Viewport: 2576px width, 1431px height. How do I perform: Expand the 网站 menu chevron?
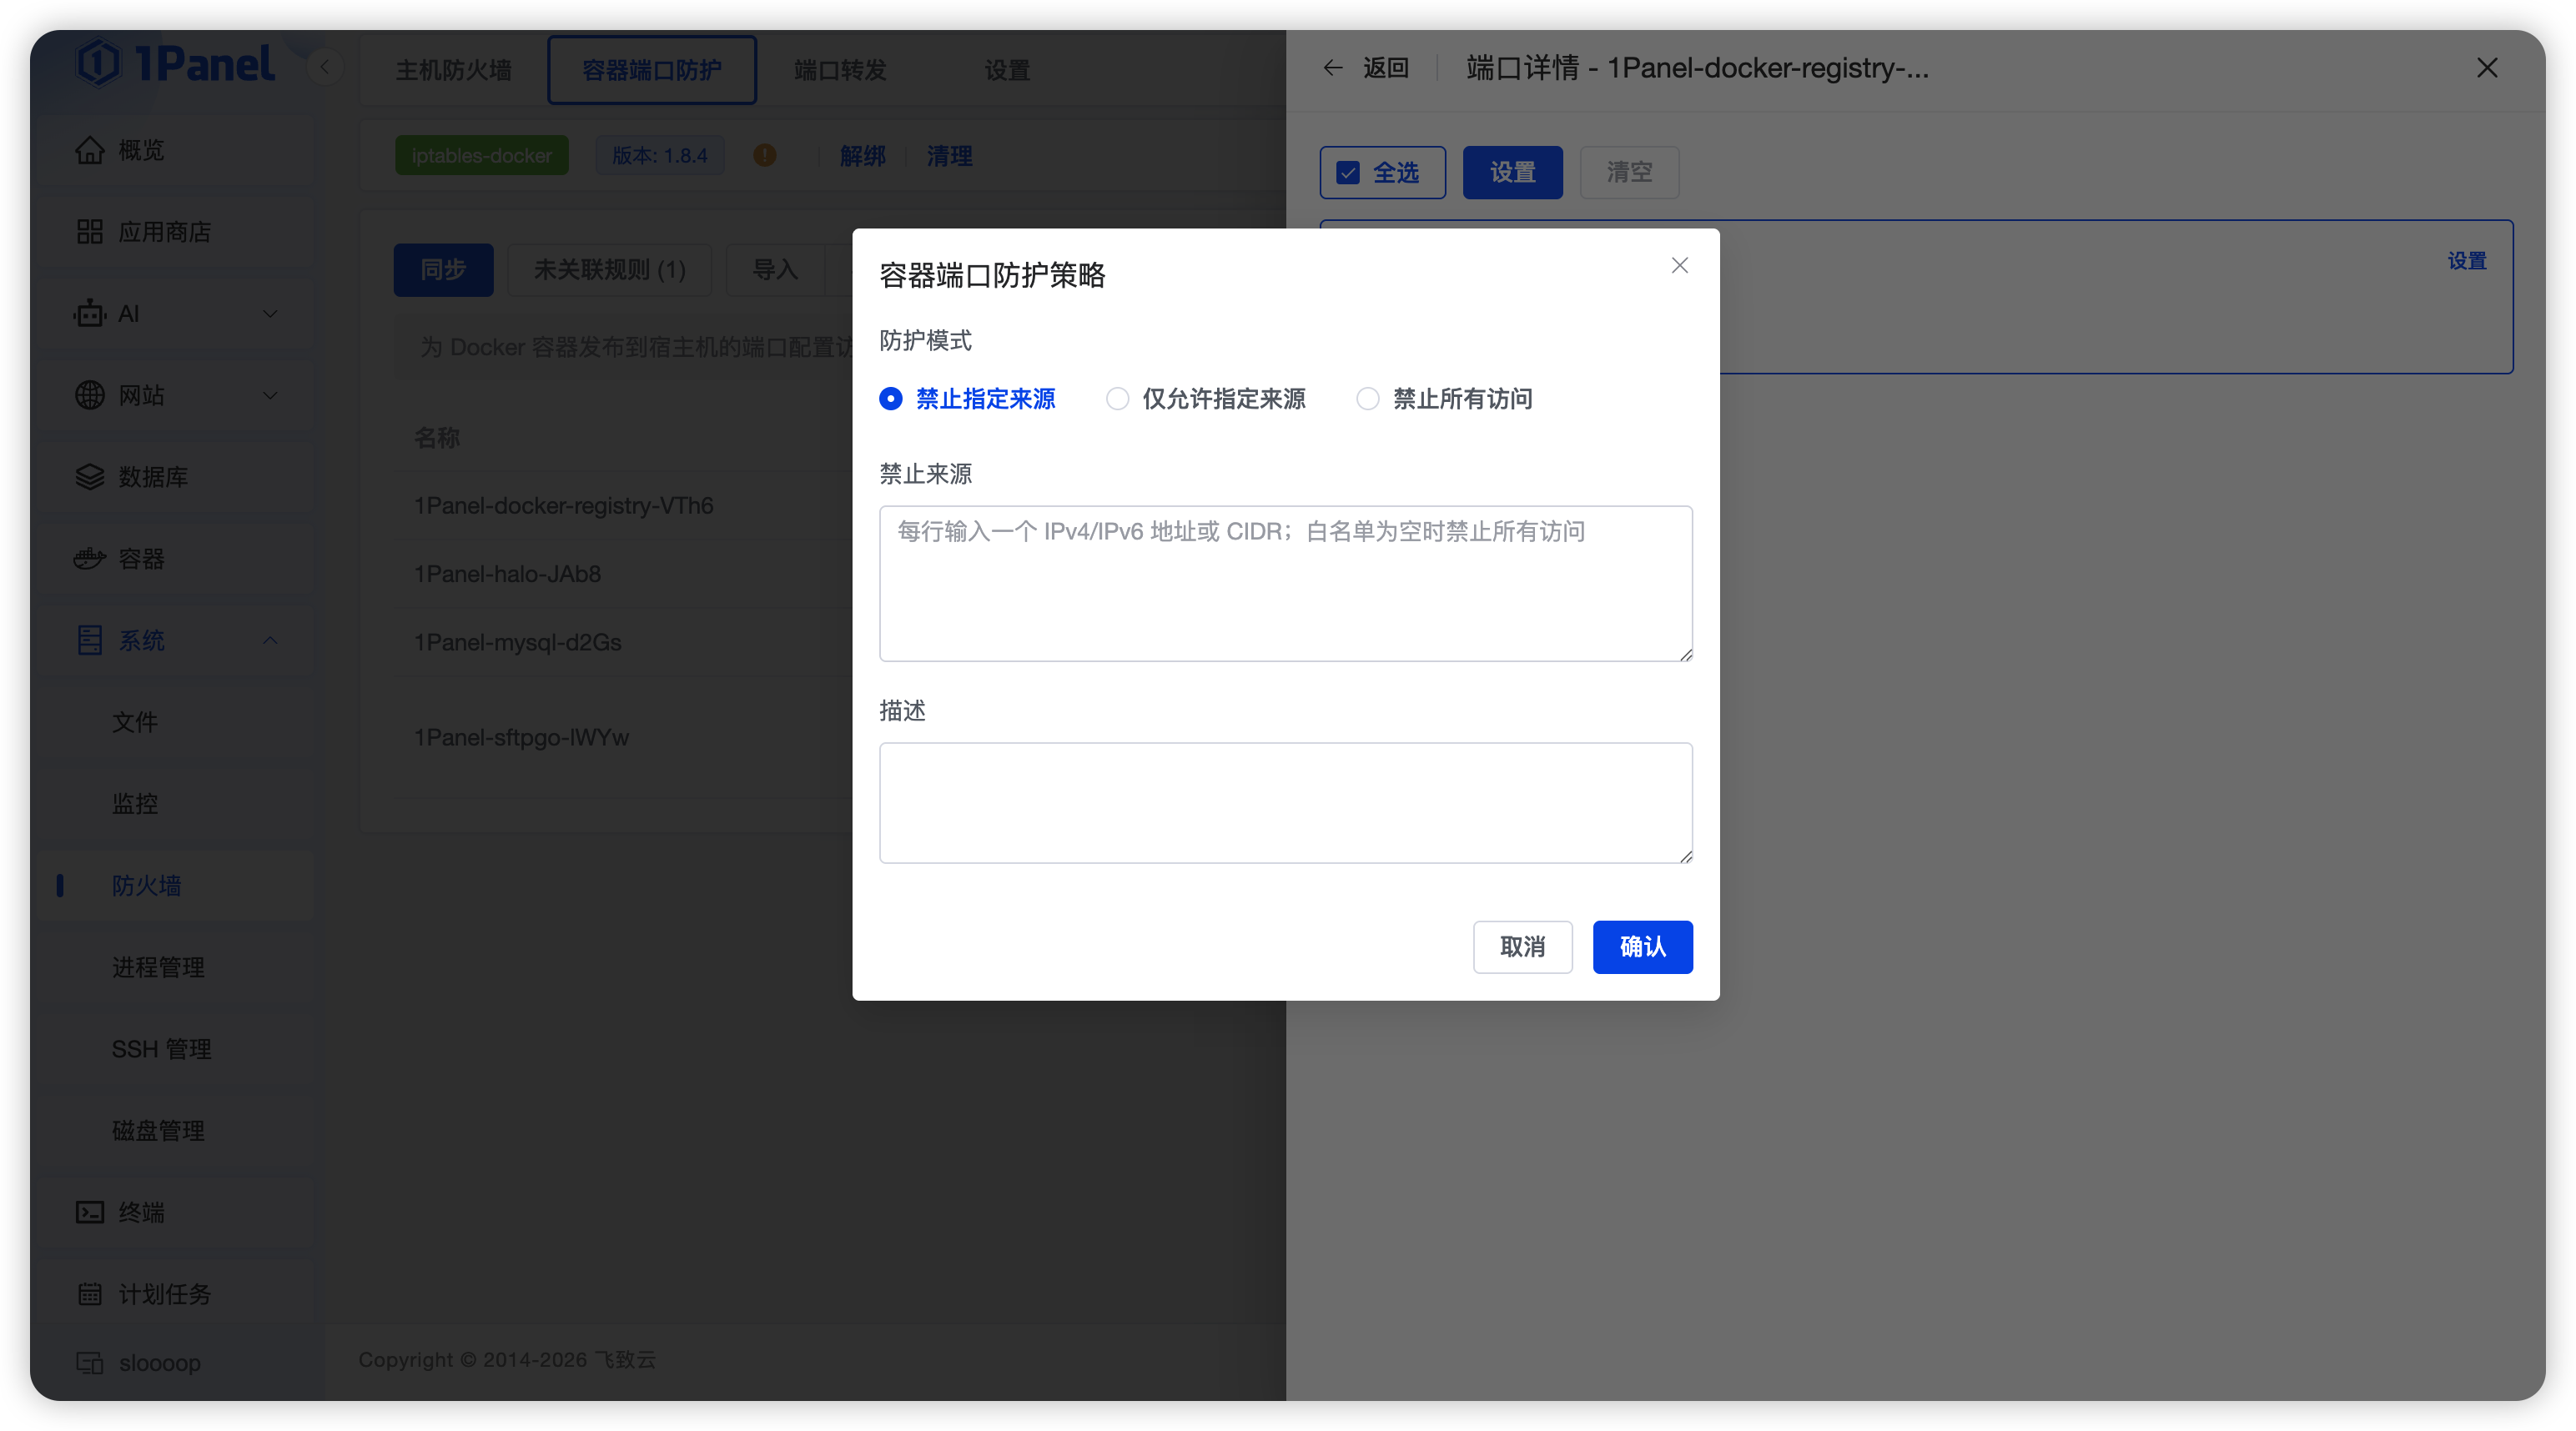[x=270, y=395]
